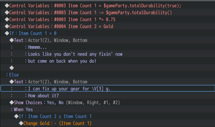Screen dimensions: 215x127
Task: Select 'Item Count 2 = Gold' command
Action: point(108,26)
